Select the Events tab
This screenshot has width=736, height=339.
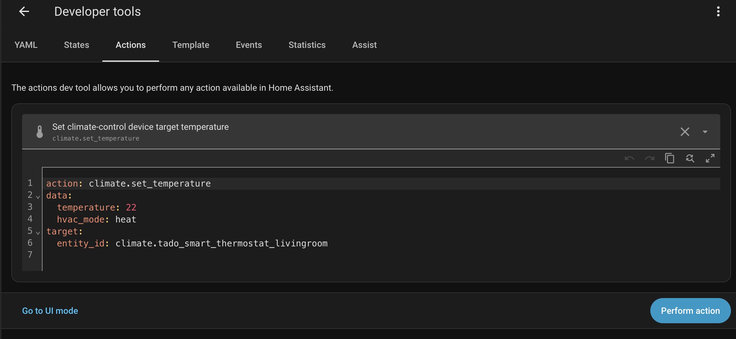click(x=249, y=45)
